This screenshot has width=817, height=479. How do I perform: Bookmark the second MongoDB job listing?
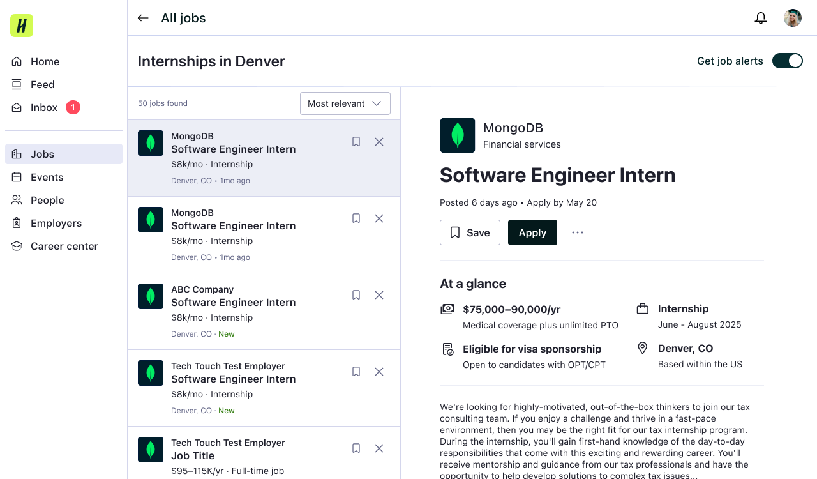tap(356, 218)
